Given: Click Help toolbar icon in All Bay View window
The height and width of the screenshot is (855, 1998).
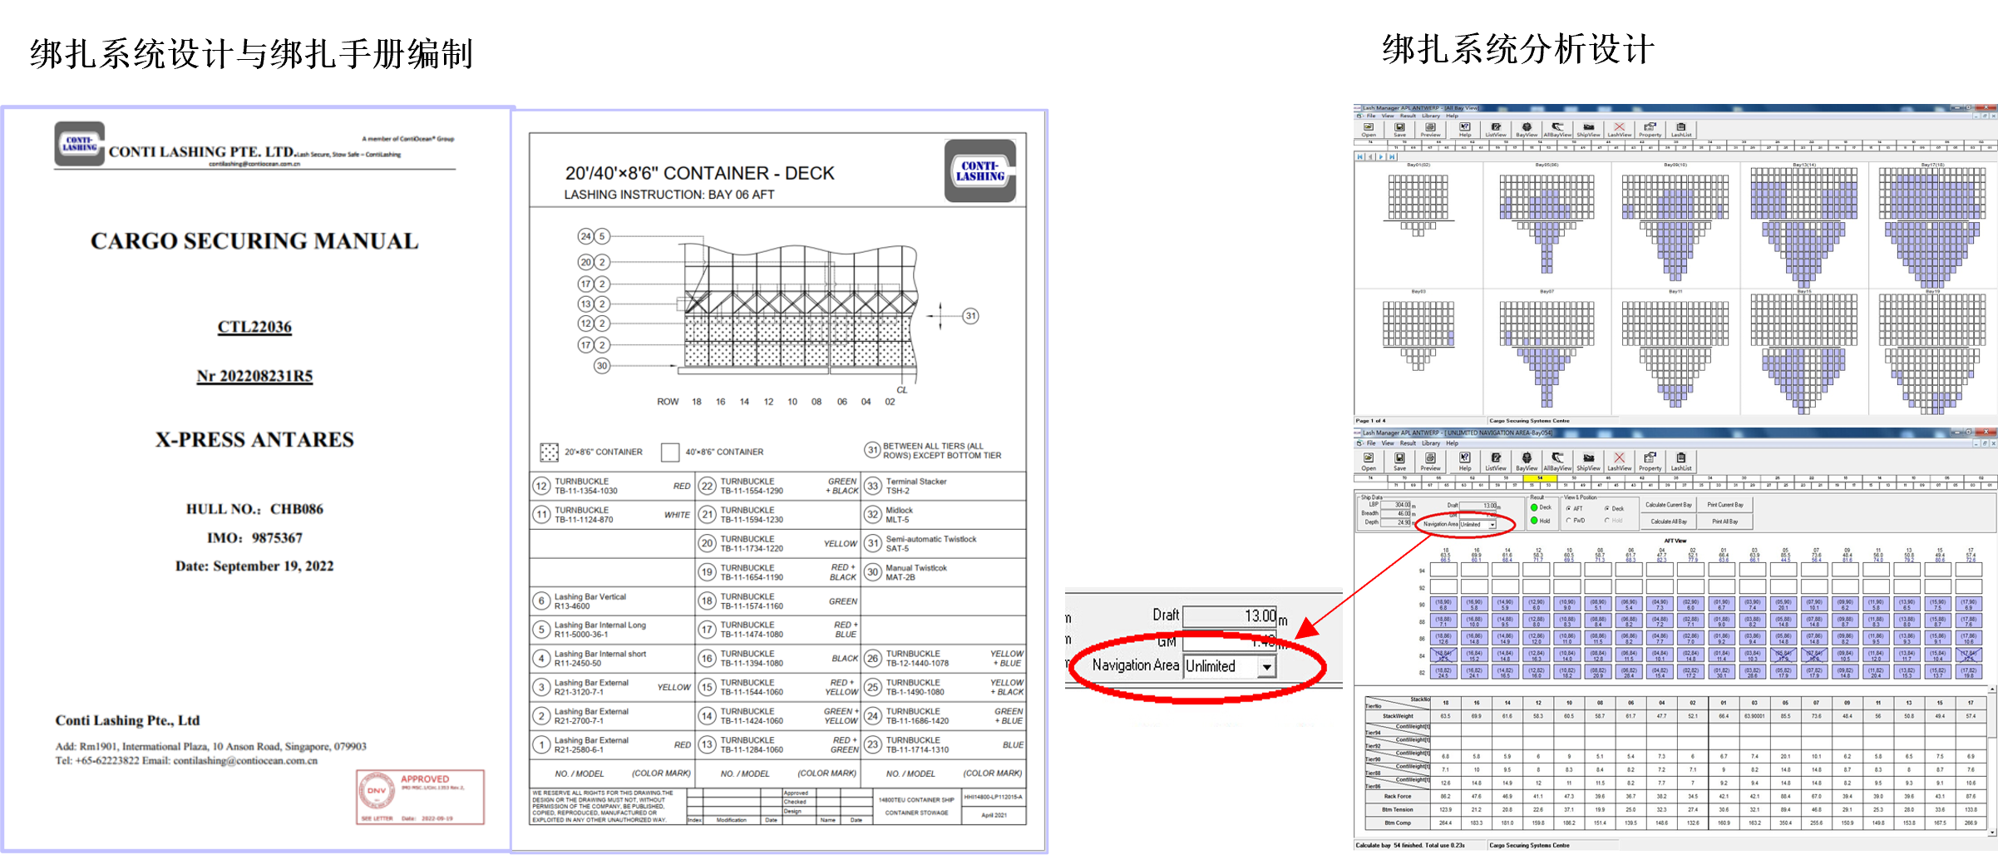Looking at the screenshot, I should (1465, 130).
